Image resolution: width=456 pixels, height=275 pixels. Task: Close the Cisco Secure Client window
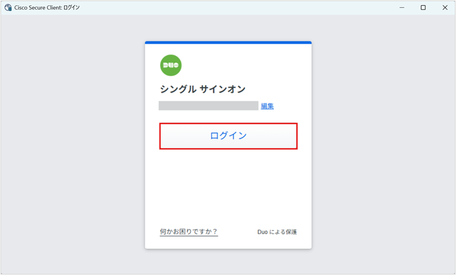[x=445, y=8]
